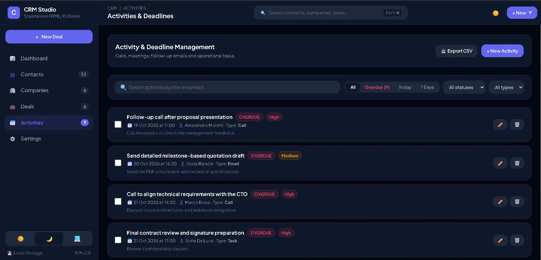Screen dimensions: 541x260
Task: Filter by Overdue (9) activities
Action: [x=377, y=87]
